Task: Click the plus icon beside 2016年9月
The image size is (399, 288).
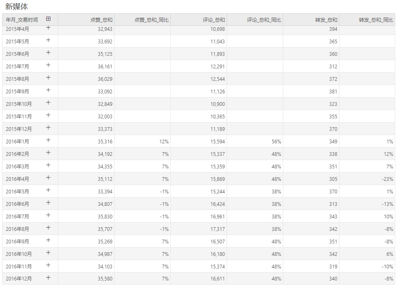Action: point(48,240)
